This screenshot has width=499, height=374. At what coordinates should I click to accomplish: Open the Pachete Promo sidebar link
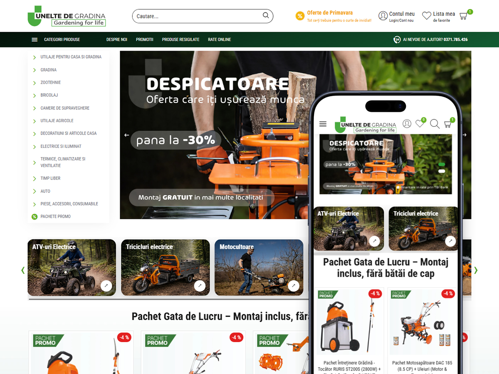pos(55,217)
